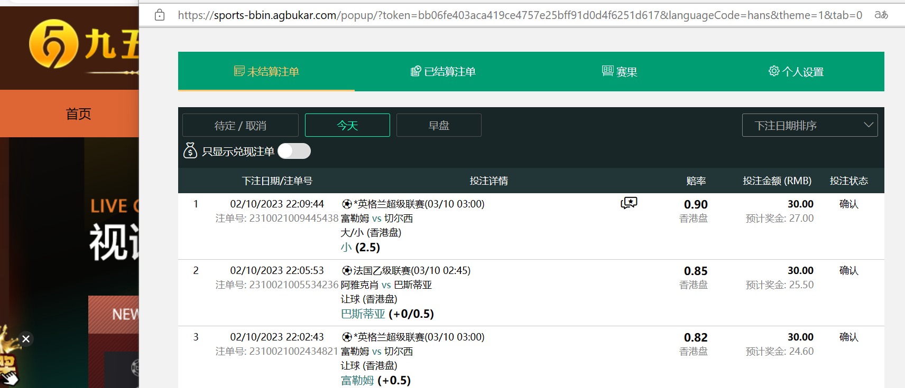Click the 大/小 (香港盘) bet type text

371,232
